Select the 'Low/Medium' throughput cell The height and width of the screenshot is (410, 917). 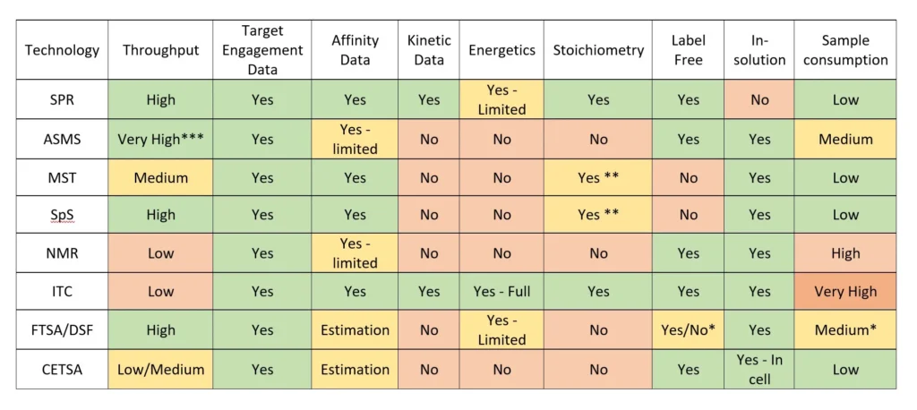[160, 369]
